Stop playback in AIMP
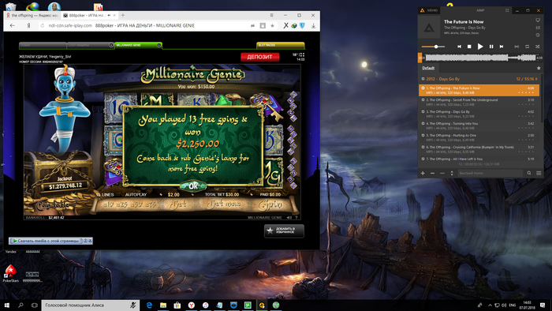This screenshot has height=311, width=552. coord(469,47)
